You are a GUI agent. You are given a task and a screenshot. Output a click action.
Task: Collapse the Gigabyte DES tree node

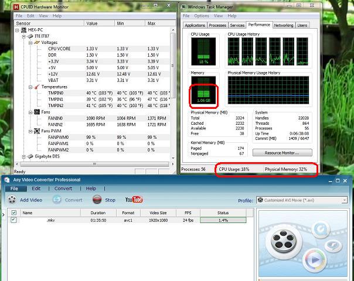click(24, 156)
